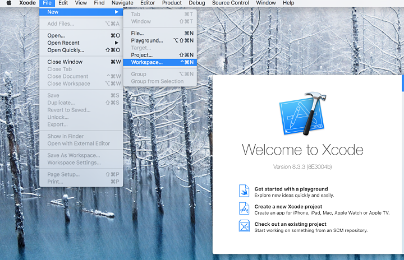Open the Source Control menu

231,3
